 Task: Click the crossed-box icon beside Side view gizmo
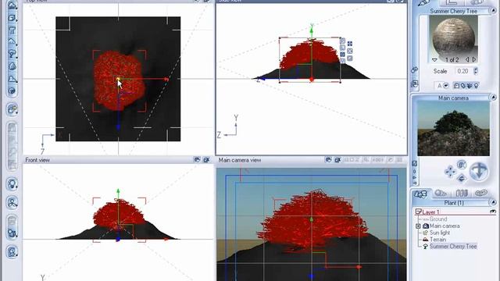click(x=350, y=51)
